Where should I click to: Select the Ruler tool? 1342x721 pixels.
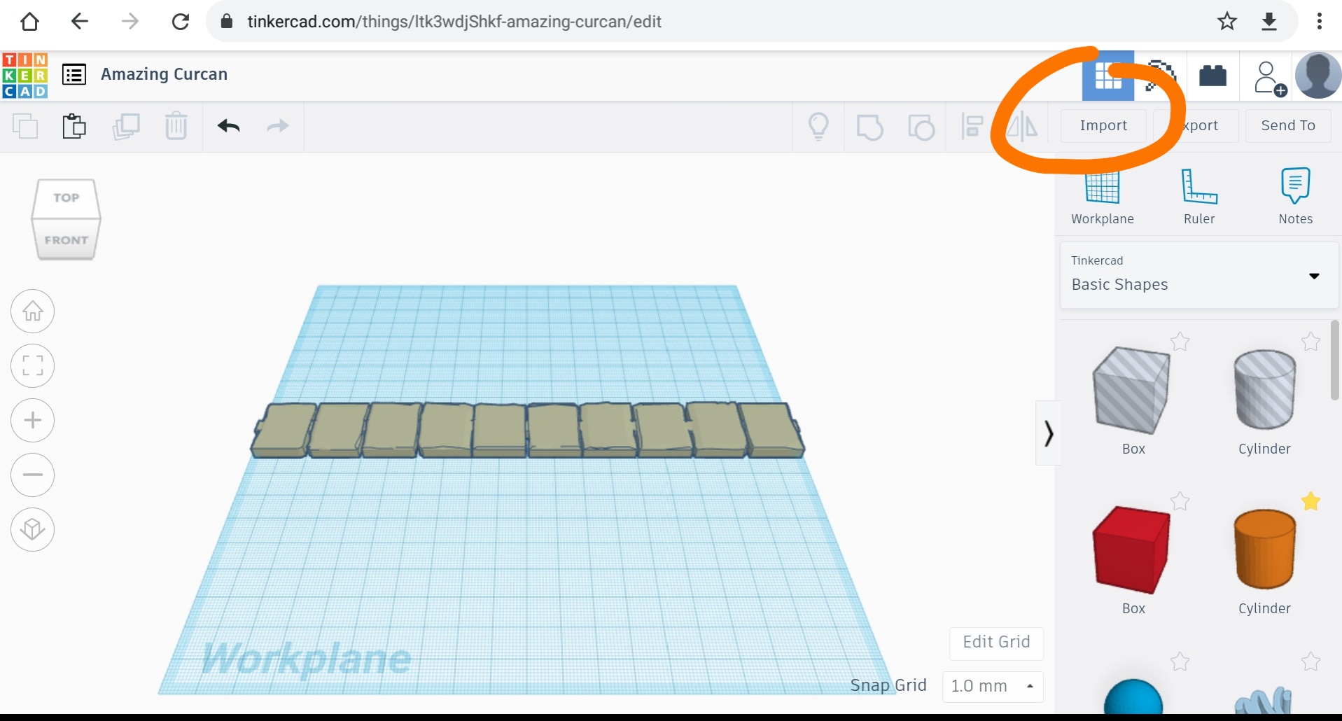click(x=1198, y=196)
